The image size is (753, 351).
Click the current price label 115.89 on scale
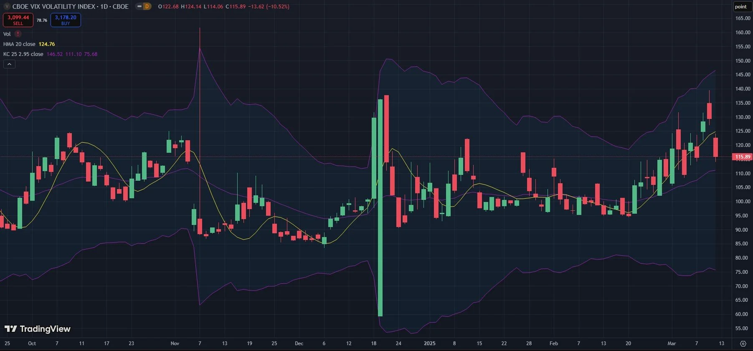tap(742, 157)
